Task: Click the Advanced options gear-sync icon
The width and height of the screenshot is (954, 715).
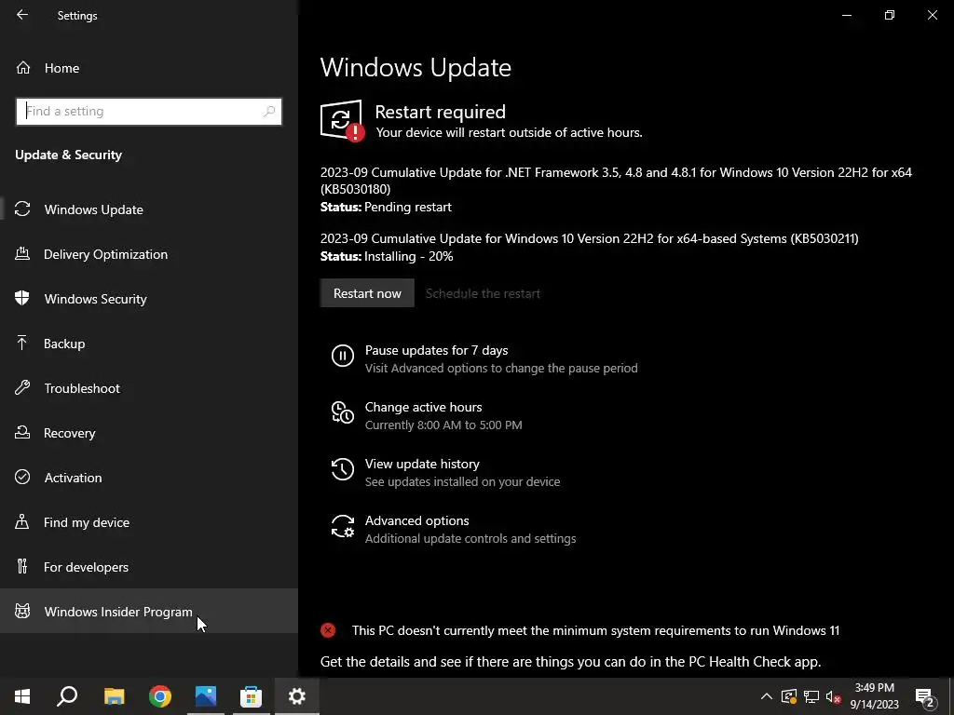Action: [343, 527]
